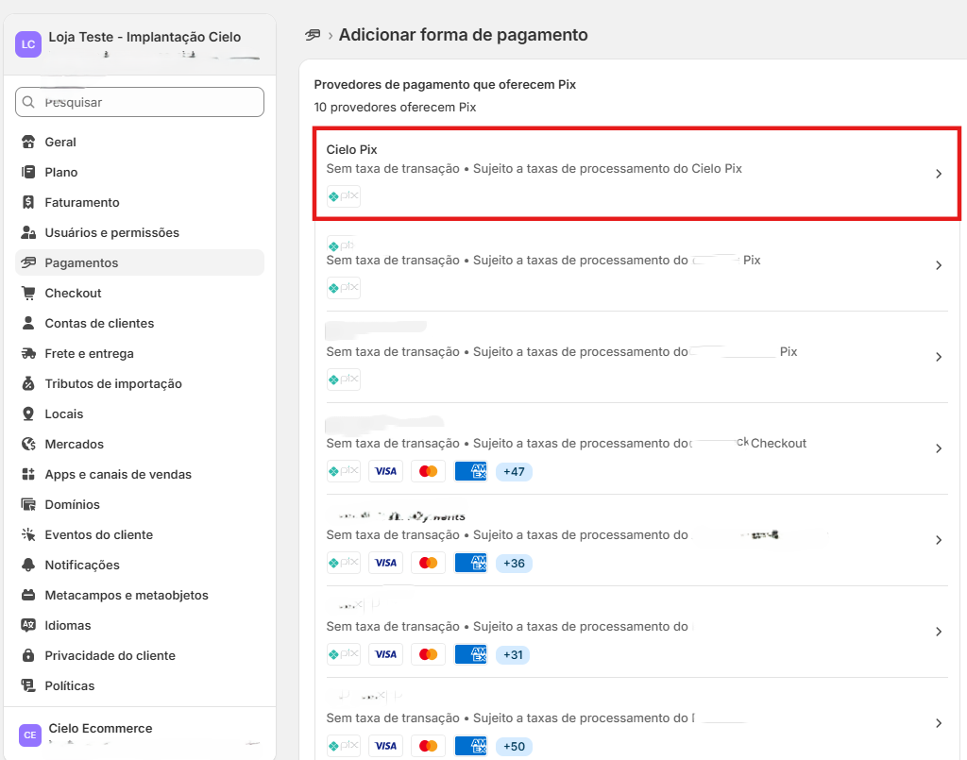Click the Frete e entrega truck icon
The width and height of the screenshot is (967, 760).
coord(28,353)
